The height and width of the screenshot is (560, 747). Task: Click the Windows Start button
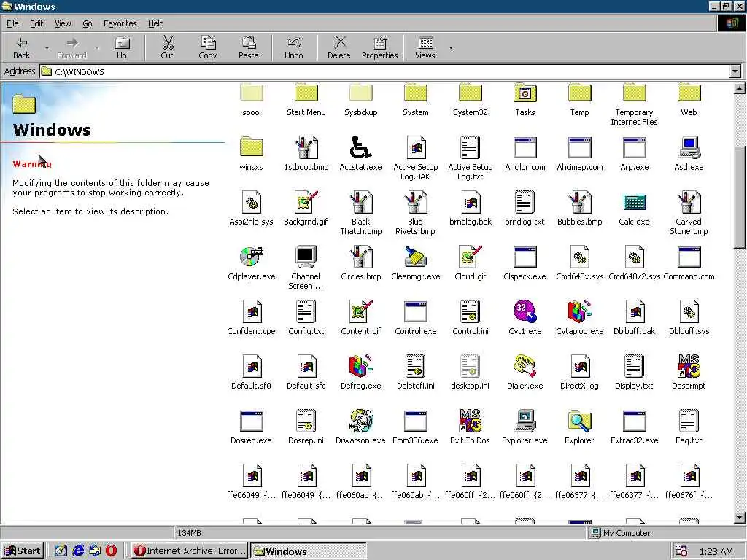23,551
